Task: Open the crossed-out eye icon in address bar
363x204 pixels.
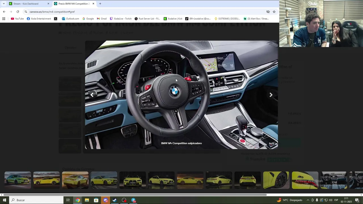Action: click(268, 12)
